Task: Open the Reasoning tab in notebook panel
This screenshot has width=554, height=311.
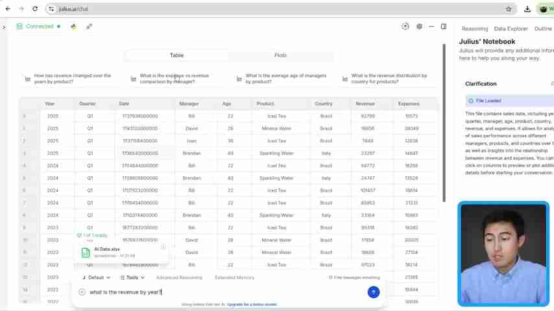Action: tap(474, 29)
